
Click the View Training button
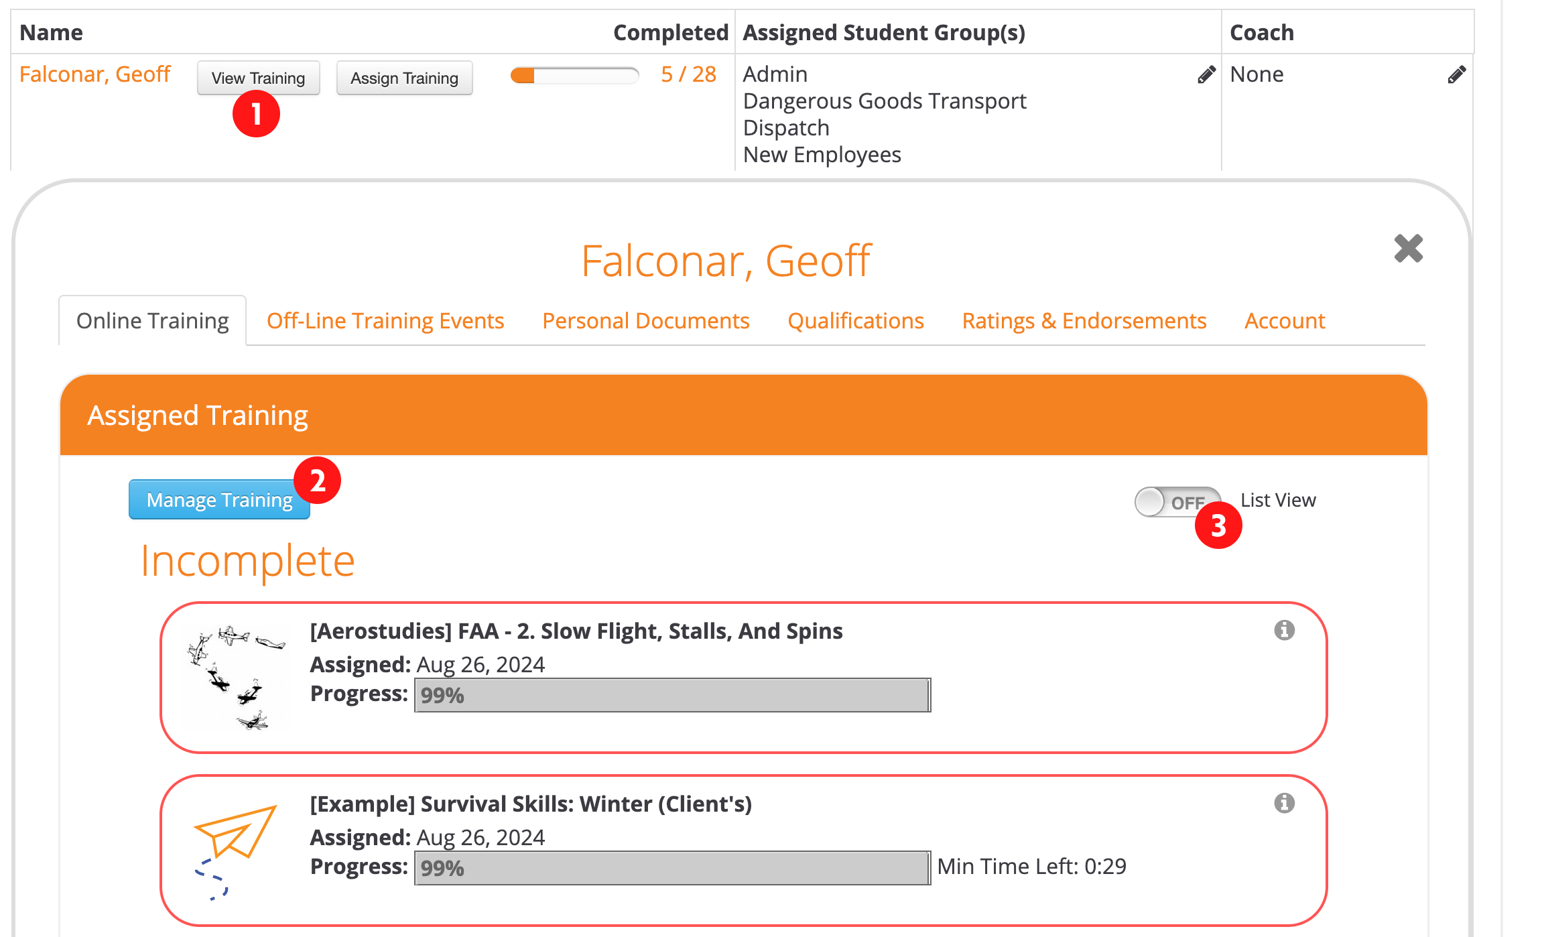258,78
